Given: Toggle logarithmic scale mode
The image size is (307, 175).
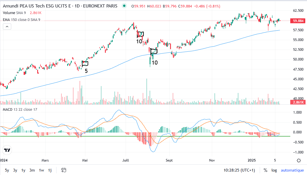Looking at the screenshot, I should point(274,170).
